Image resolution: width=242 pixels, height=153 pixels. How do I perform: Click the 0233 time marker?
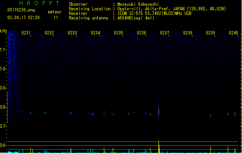[x=72, y=33]
